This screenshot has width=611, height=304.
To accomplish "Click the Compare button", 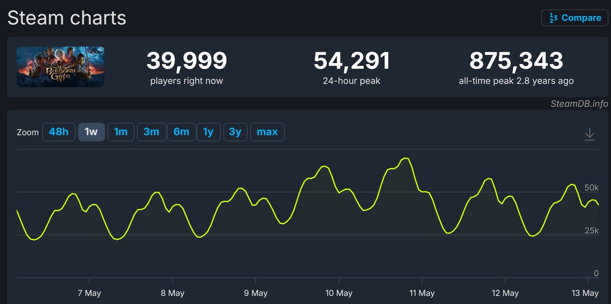I will (x=574, y=18).
